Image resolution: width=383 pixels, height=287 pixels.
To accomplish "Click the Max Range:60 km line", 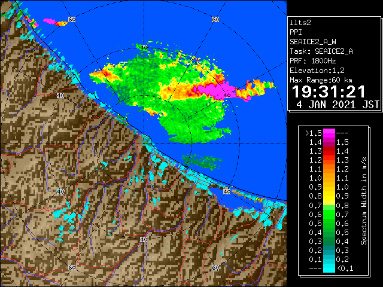I will pos(321,80).
